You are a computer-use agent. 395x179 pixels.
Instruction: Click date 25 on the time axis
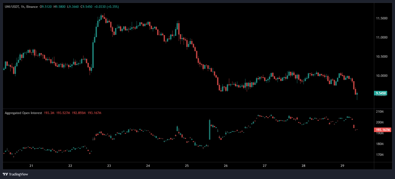tap(187, 166)
